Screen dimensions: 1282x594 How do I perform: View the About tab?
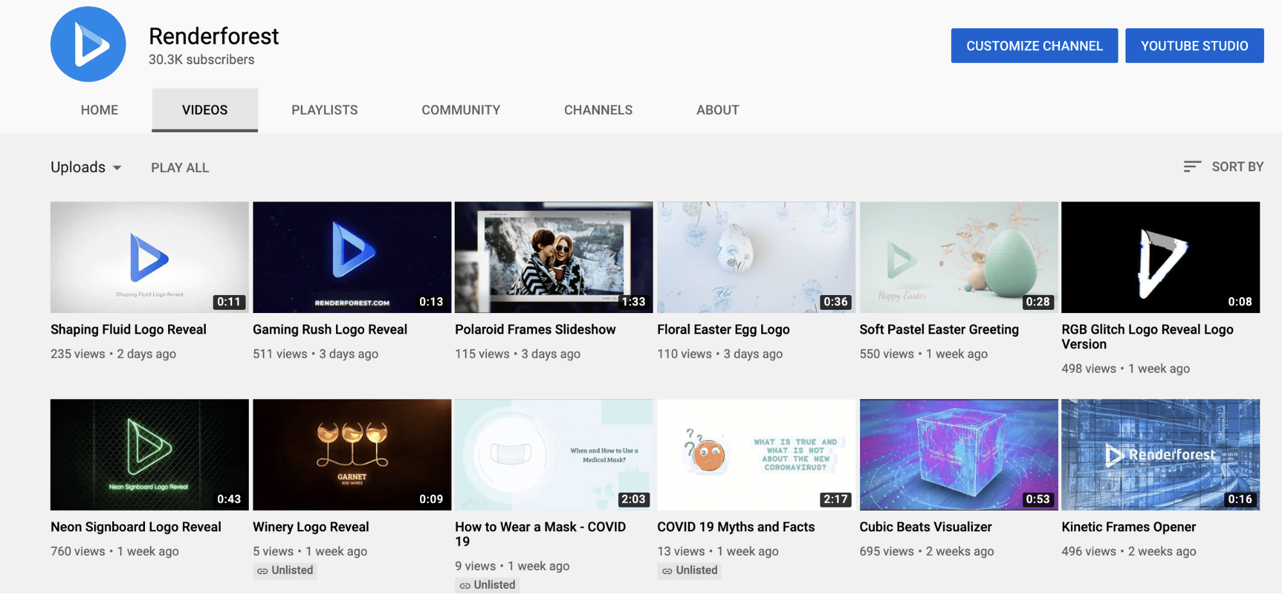(x=718, y=110)
